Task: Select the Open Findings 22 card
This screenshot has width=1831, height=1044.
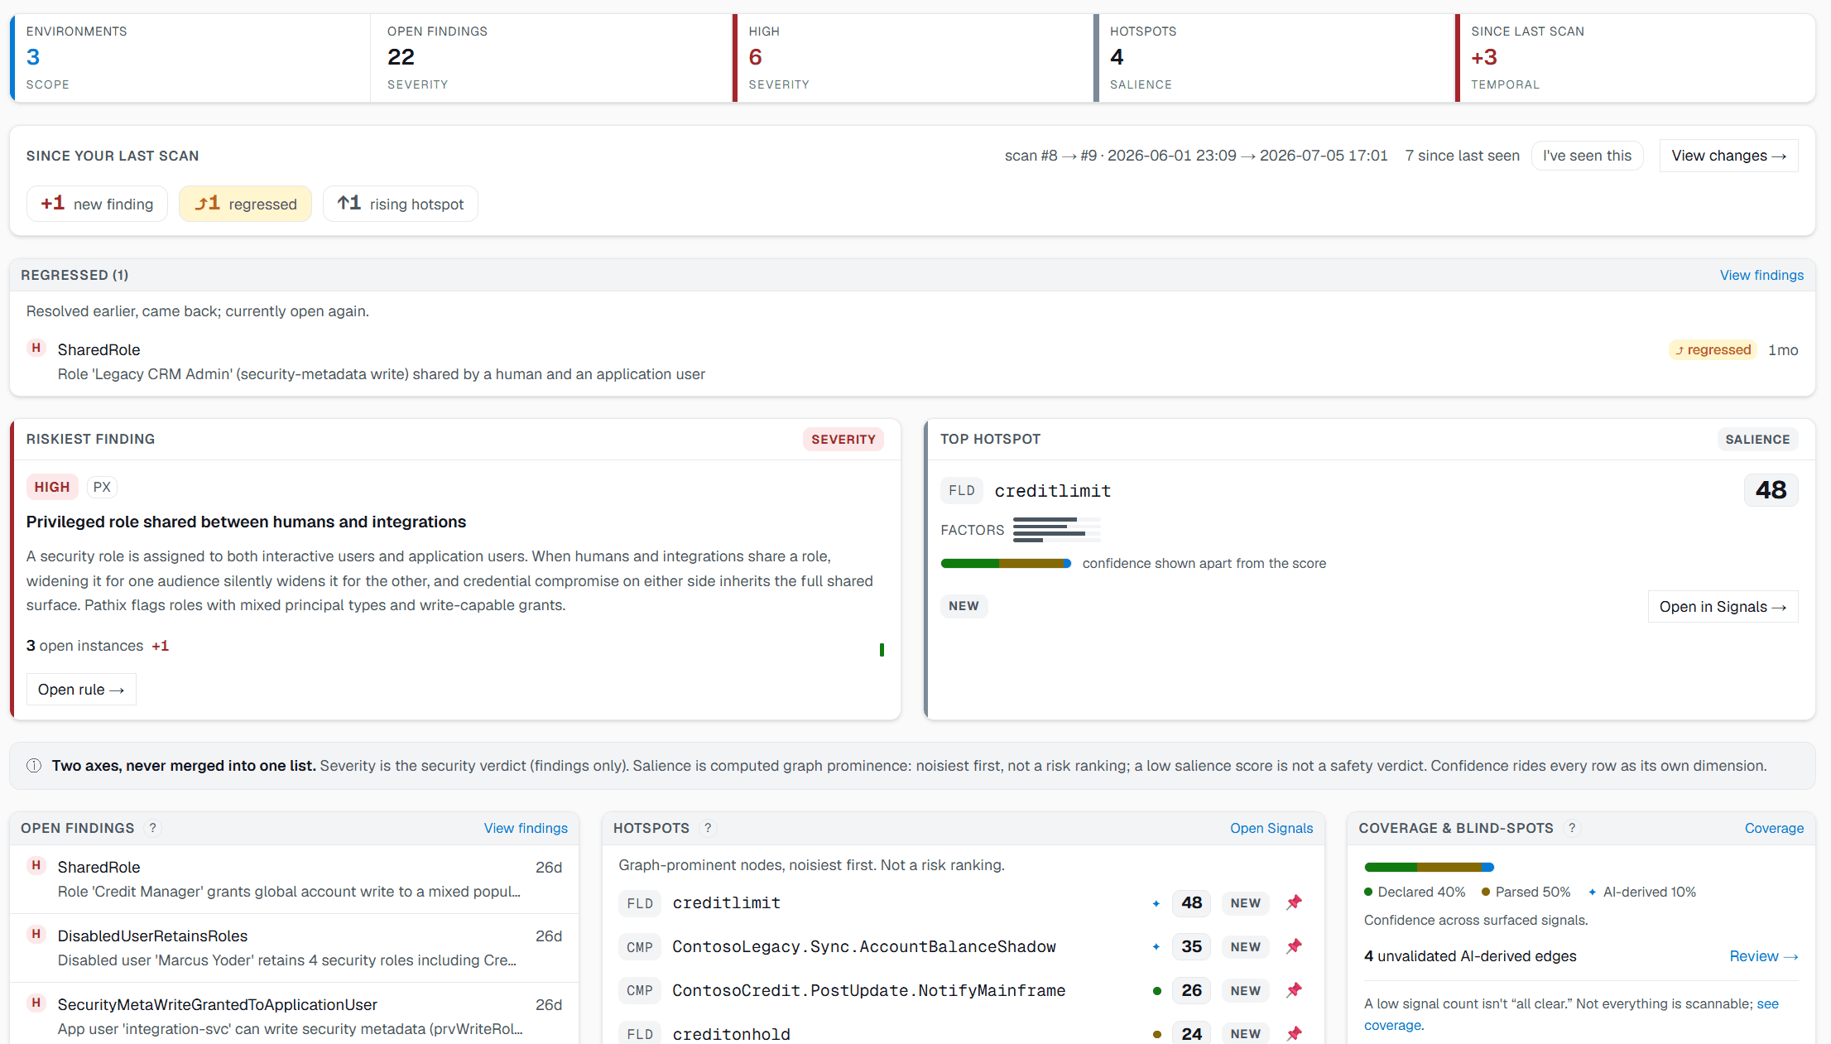Action: point(551,58)
